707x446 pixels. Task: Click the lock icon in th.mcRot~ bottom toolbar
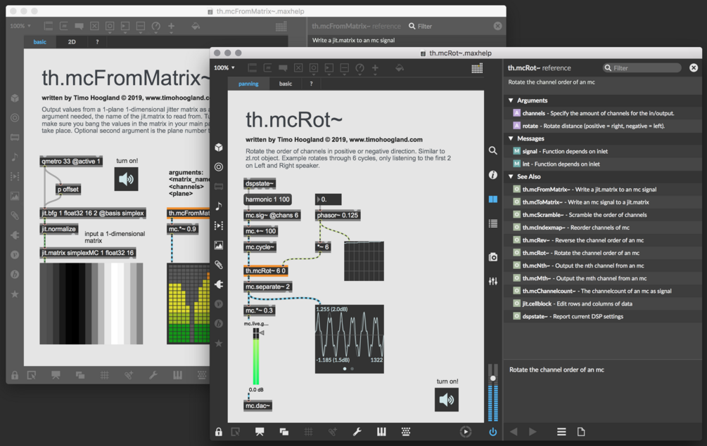point(219,432)
